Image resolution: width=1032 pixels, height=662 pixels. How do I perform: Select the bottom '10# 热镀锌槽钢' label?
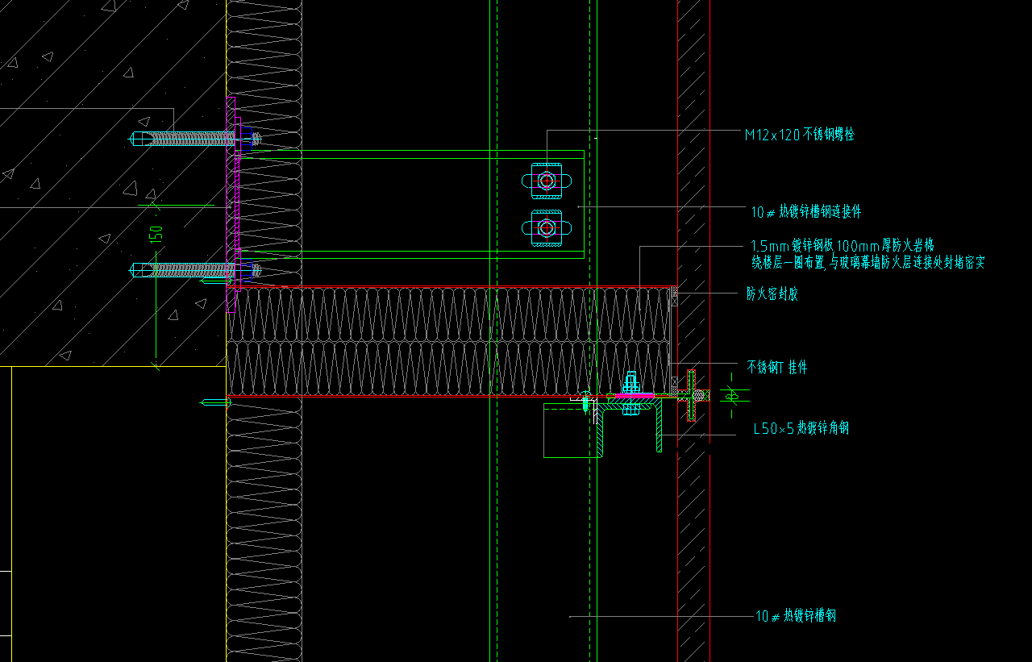tap(795, 616)
